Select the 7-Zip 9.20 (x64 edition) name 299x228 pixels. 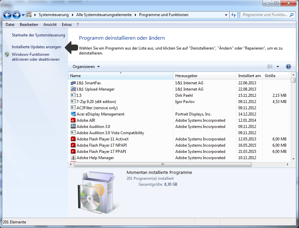point(96,102)
